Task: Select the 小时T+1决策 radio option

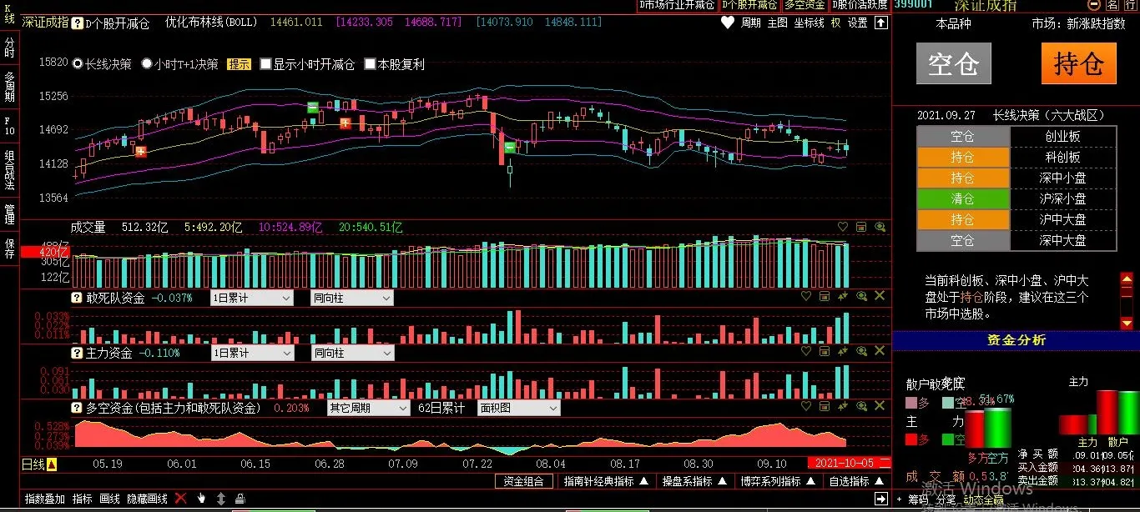Action: (x=147, y=63)
